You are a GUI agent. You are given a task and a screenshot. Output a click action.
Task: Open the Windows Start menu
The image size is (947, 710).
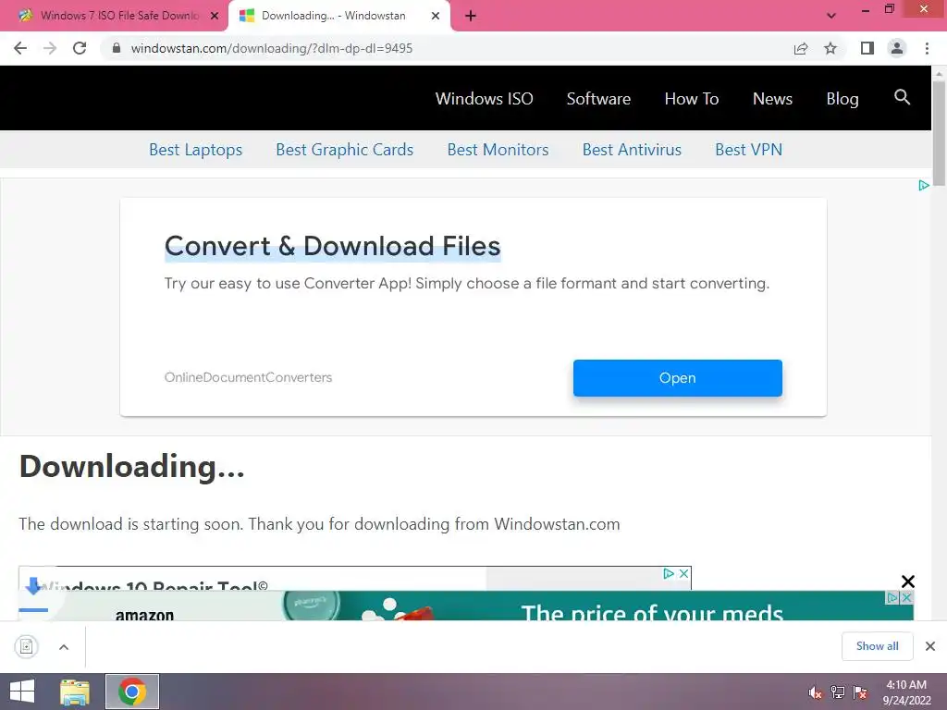(22, 692)
